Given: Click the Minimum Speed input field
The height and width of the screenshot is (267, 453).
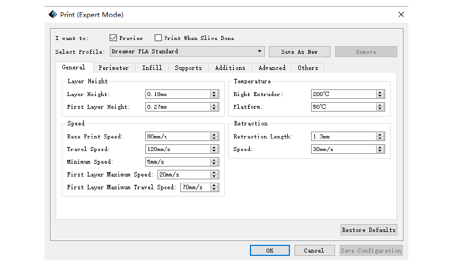Looking at the screenshot, I should 177,162.
